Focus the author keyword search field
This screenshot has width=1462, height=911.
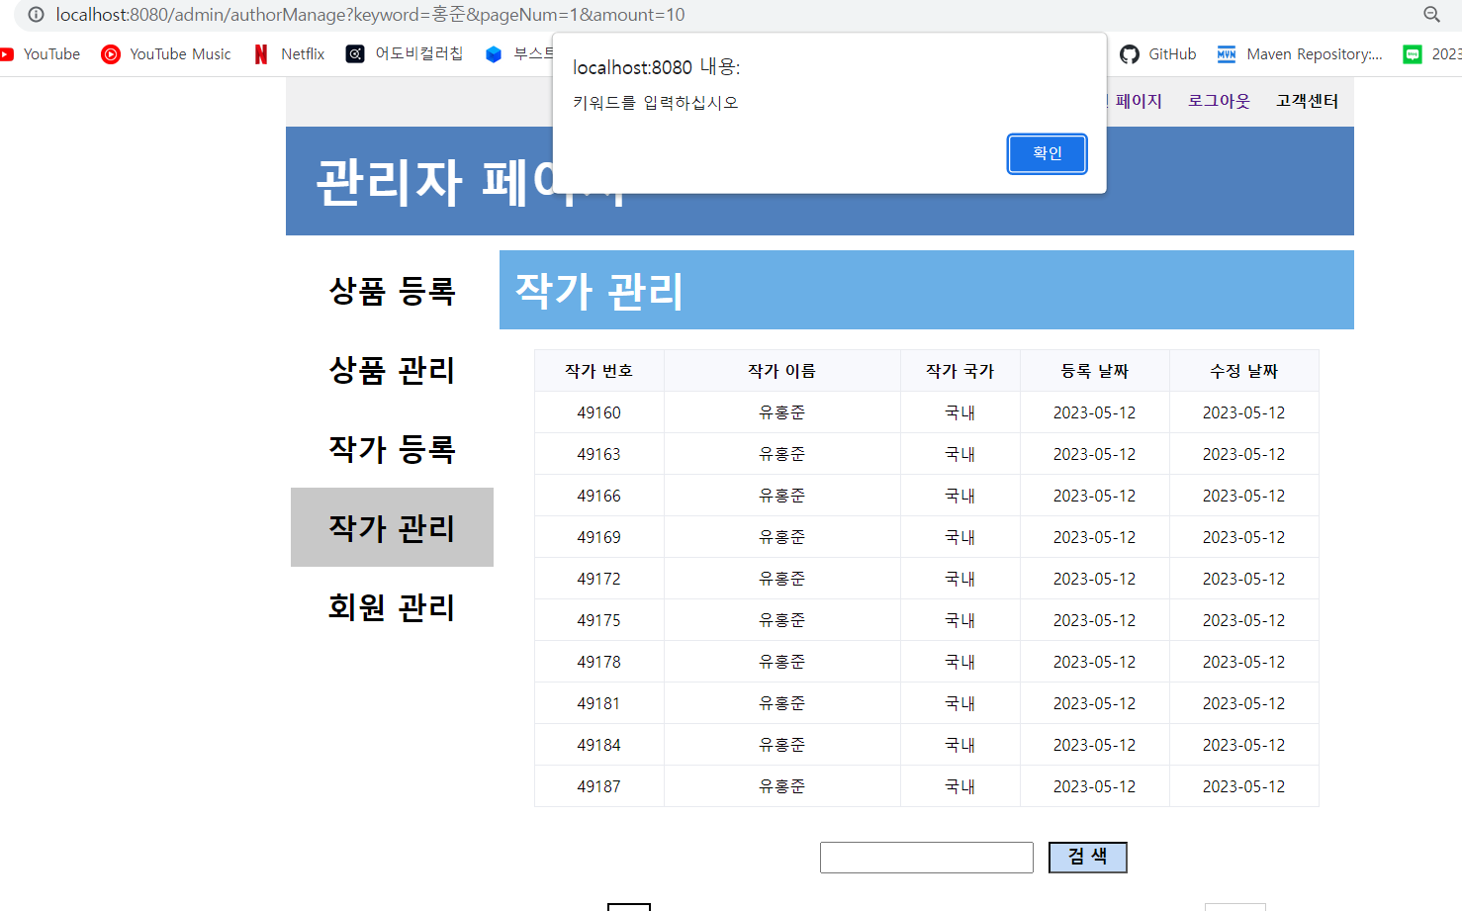926,858
